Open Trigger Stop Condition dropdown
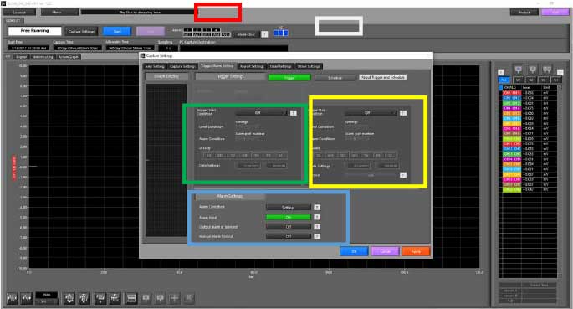The image size is (573, 309). (x=371, y=113)
